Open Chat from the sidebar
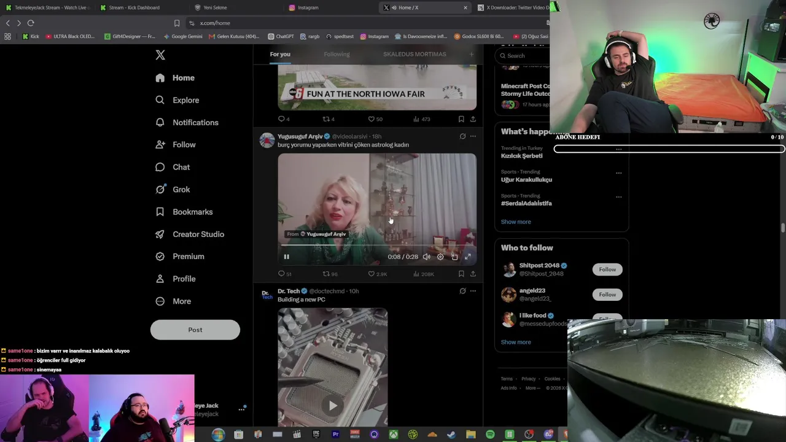786x442 pixels. pyautogui.click(x=173, y=167)
